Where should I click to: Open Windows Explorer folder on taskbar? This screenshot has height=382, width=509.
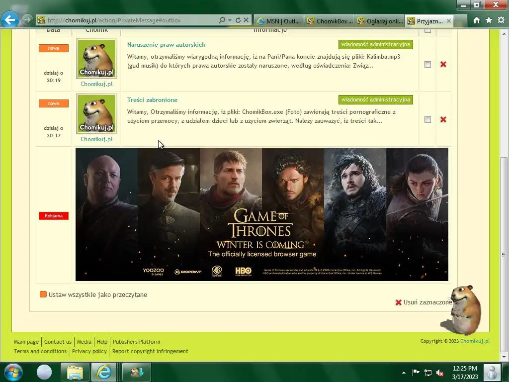tap(75, 372)
